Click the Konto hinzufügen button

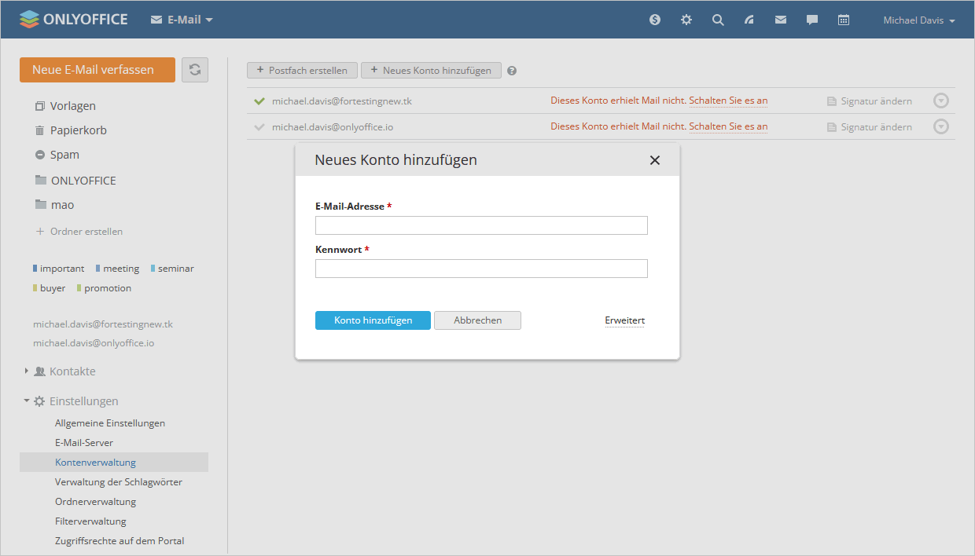(373, 320)
